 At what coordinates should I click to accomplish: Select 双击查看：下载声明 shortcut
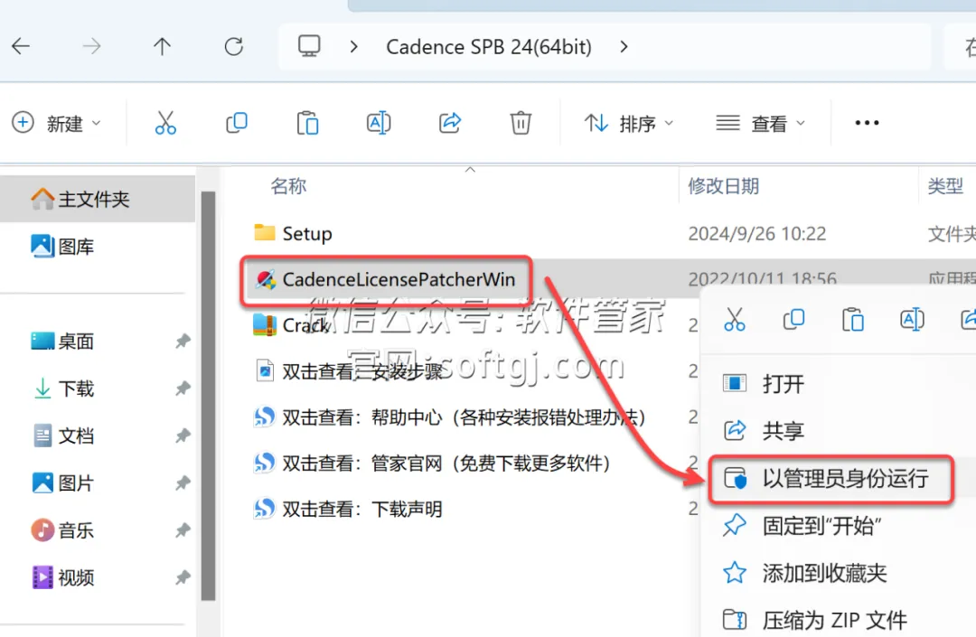pyautogui.click(x=347, y=509)
